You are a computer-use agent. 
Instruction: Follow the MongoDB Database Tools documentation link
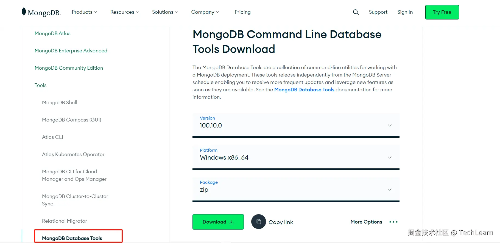(304, 90)
